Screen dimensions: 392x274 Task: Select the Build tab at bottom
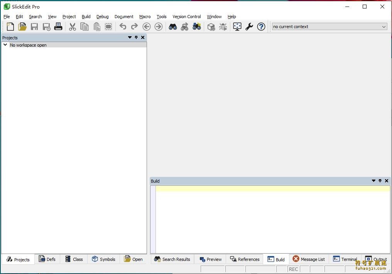[x=276, y=259]
